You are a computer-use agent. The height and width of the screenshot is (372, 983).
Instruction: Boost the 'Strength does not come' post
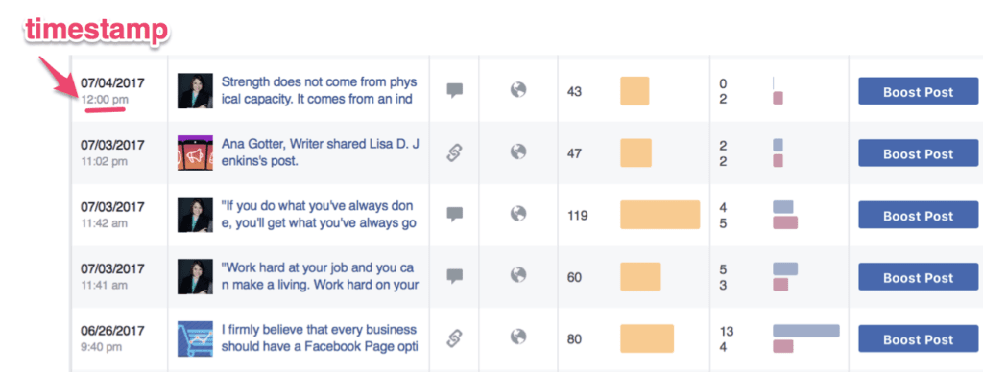[x=918, y=91]
